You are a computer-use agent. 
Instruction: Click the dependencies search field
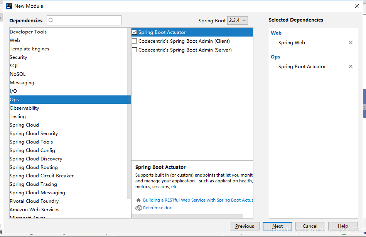coord(84,20)
